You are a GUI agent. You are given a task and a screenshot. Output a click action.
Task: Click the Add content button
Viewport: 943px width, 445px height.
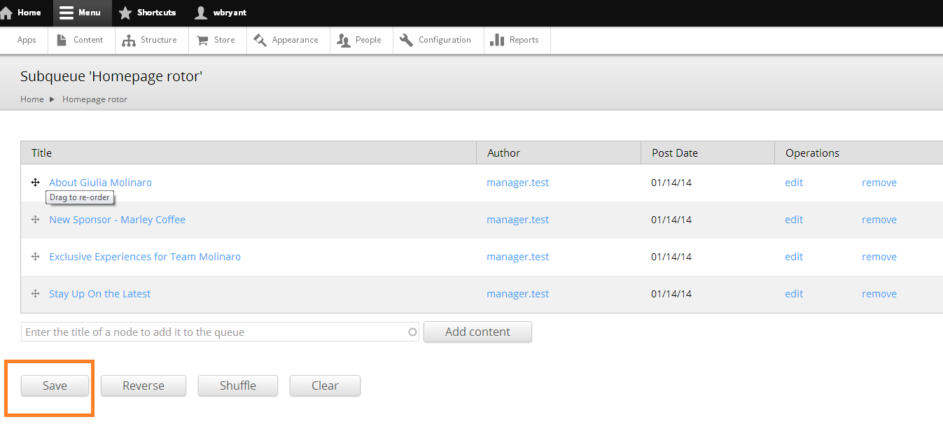pyautogui.click(x=477, y=332)
